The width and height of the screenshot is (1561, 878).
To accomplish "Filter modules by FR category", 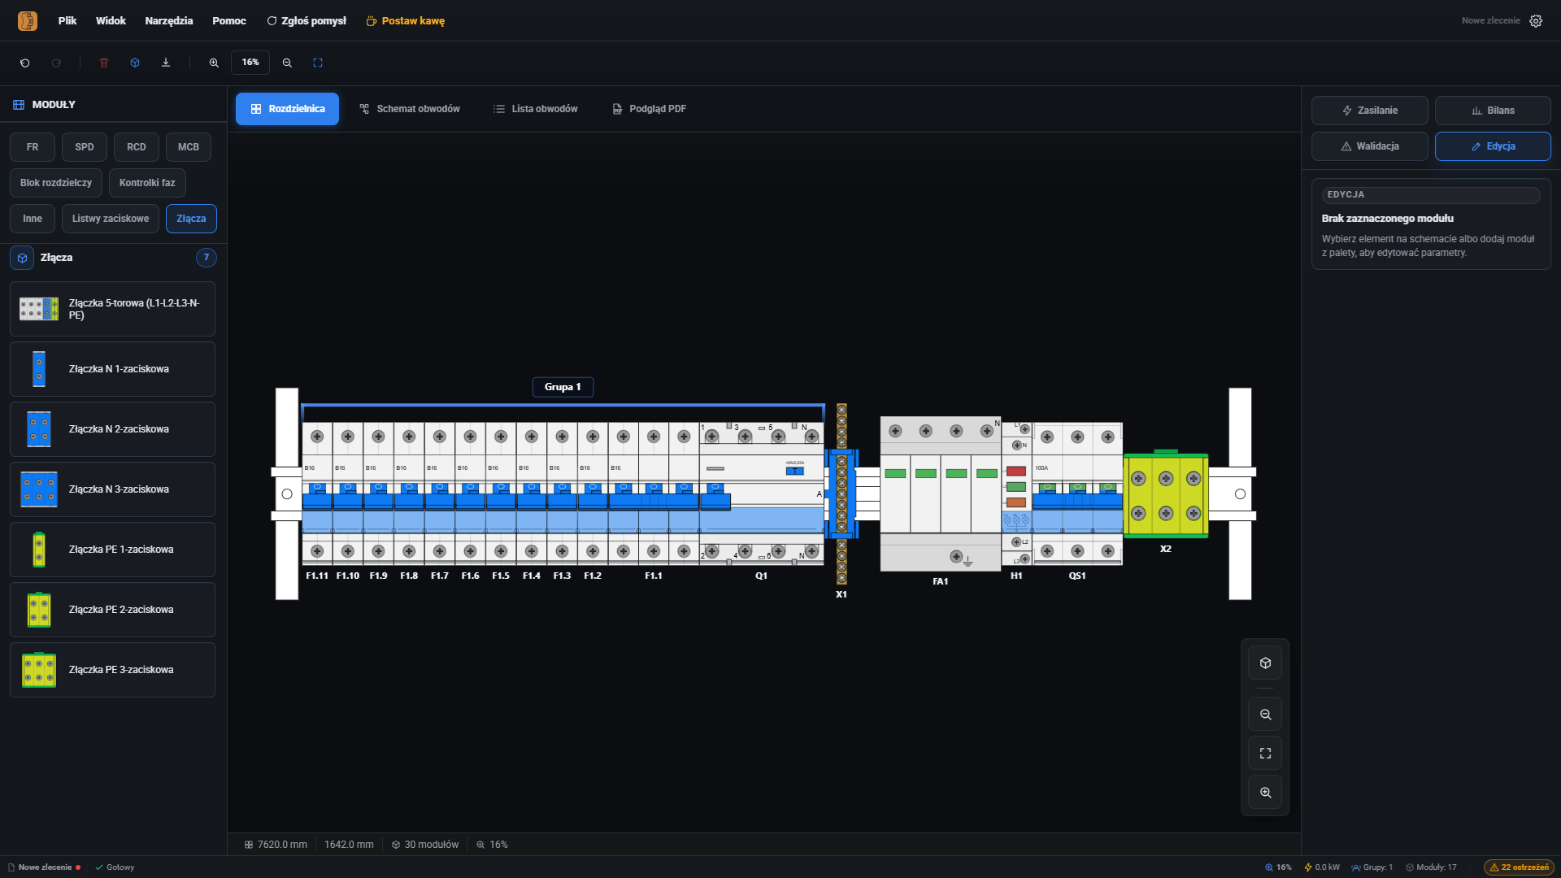I will (33, 147).
